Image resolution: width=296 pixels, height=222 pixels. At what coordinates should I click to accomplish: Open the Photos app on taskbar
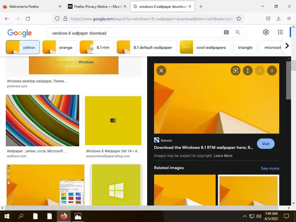point(78,216)
